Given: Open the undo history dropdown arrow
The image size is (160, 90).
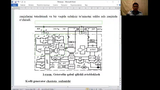Looking at the screenshot, I should coord(20,2).
